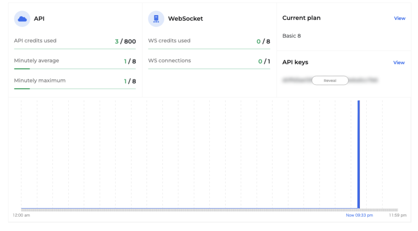Click the API cloud icon
Viewport: 418px width, 231px height.
pyautogui.click(x=22, y=19)
